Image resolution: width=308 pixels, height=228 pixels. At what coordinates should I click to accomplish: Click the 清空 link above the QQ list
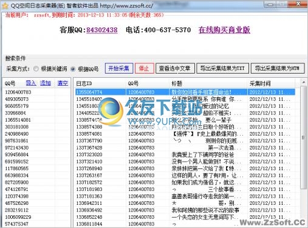(63, 83)
